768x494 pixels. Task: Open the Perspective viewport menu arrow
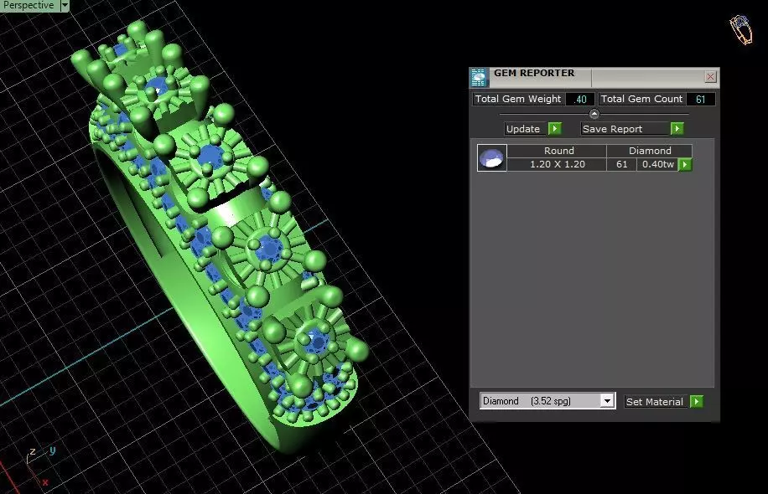pos(65,5)
